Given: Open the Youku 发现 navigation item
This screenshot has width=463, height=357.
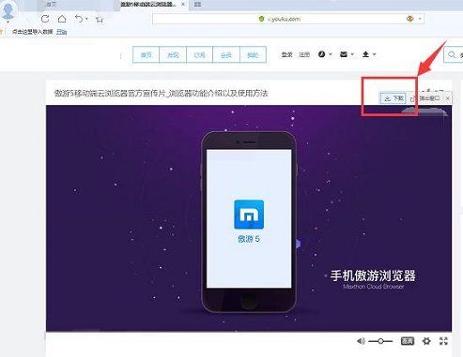Looking at the screenshot, I should point(173,54).
